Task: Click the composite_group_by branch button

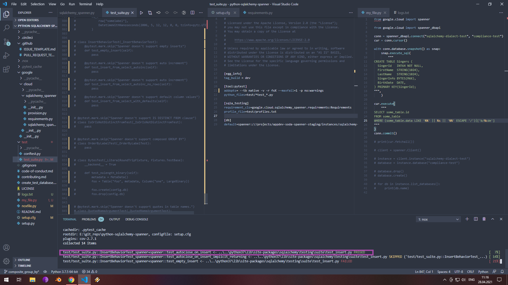Action: [x=22, y=272]
